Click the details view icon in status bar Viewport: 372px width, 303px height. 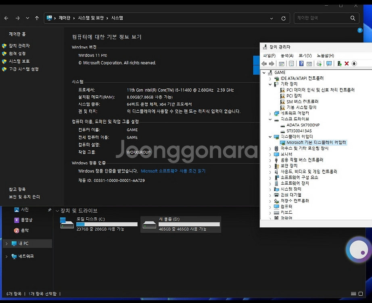tap(353, 294)
